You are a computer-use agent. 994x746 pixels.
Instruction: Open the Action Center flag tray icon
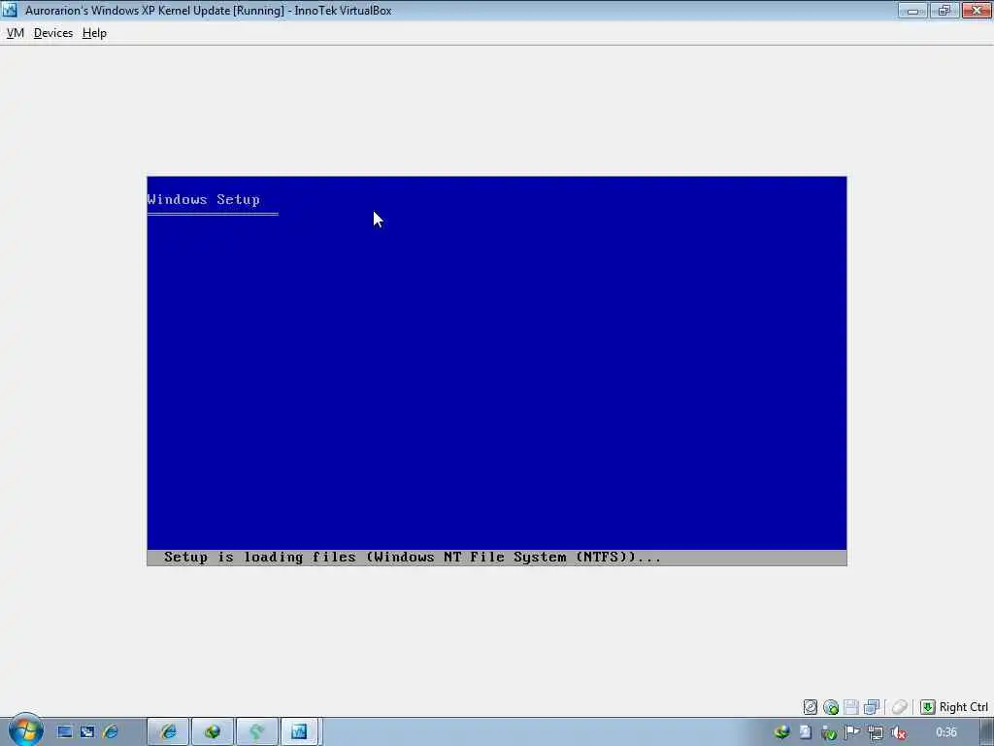point(852,732)
